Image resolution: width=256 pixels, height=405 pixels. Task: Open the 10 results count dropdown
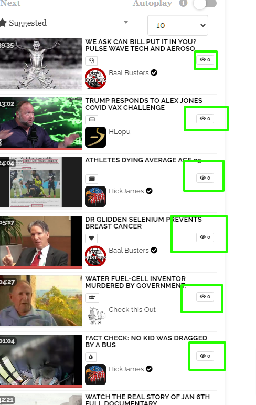[178, 25]
